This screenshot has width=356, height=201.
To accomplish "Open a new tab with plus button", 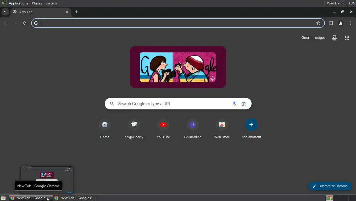I will click(x=76, y=12).
